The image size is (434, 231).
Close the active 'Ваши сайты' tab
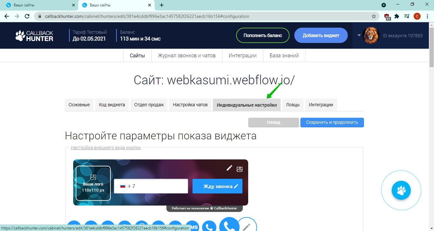coord(149,5)
